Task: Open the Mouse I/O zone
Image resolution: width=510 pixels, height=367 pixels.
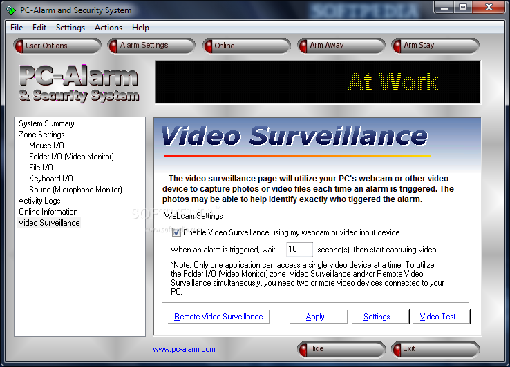Action: [x=46, y=146]
